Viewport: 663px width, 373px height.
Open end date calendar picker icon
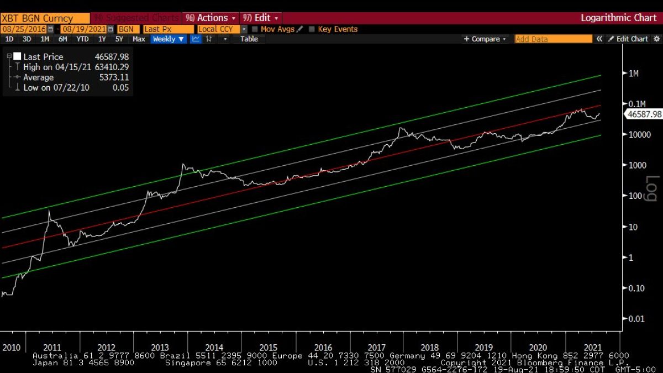(111, 29)
